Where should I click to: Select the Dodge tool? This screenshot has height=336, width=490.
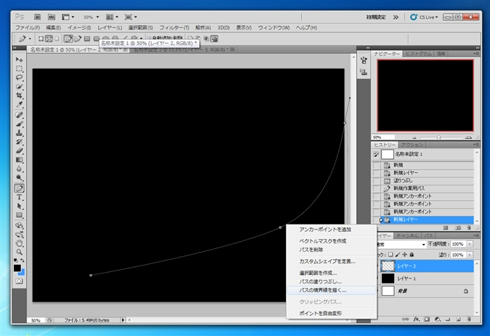point(19,178)
